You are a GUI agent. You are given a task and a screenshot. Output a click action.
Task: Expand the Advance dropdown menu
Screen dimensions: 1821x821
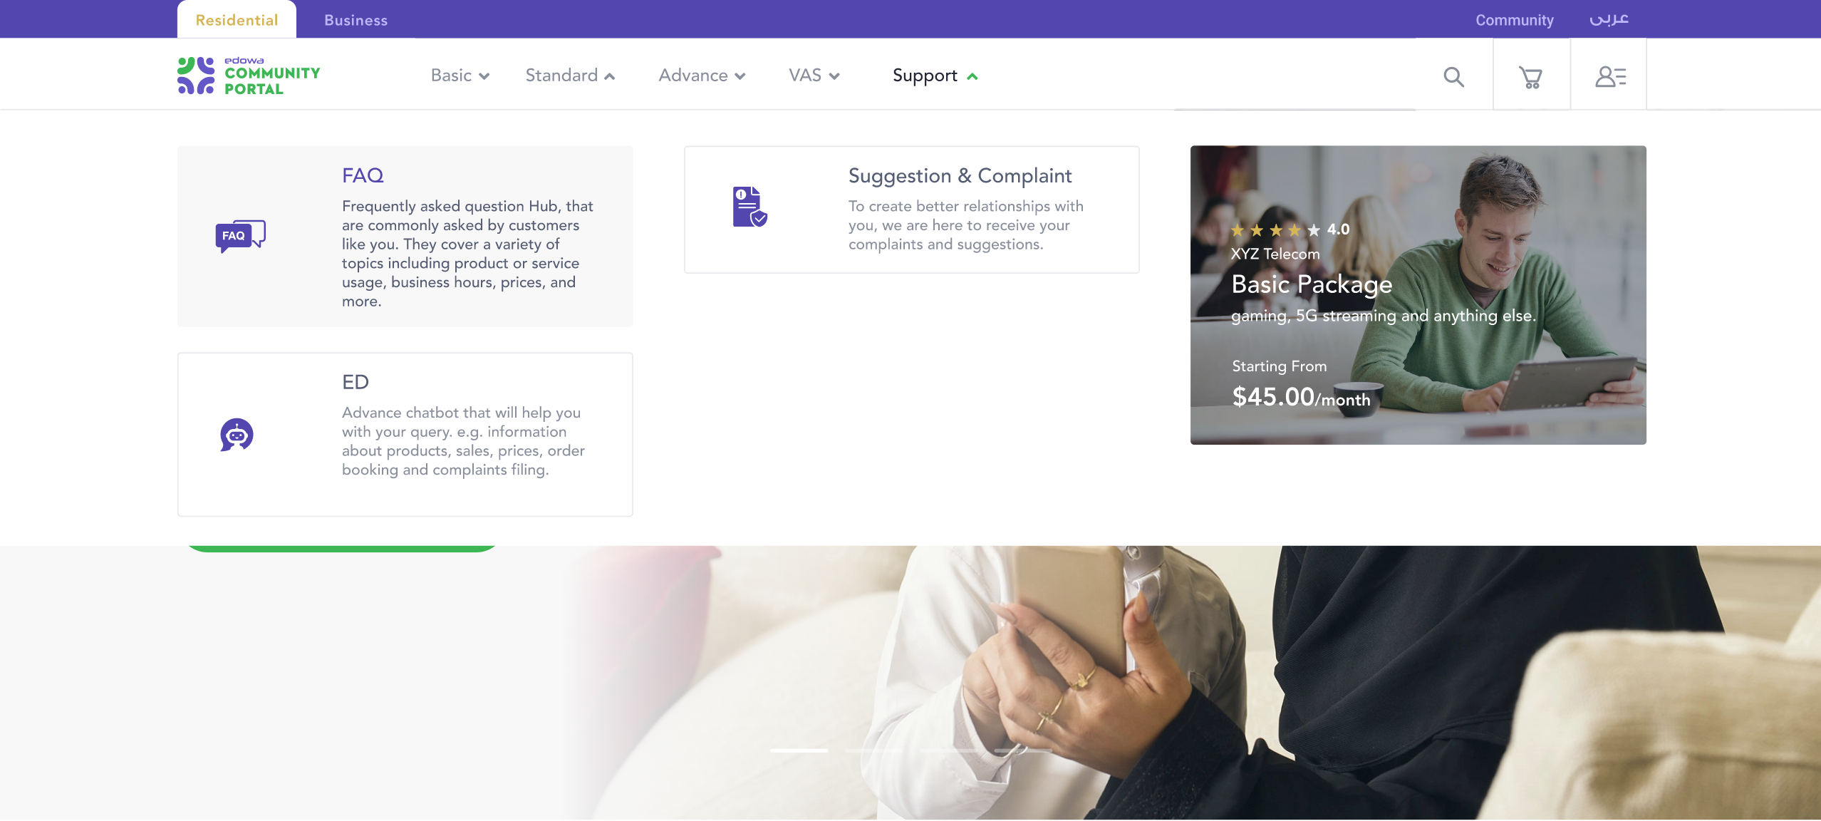[702, 76]
